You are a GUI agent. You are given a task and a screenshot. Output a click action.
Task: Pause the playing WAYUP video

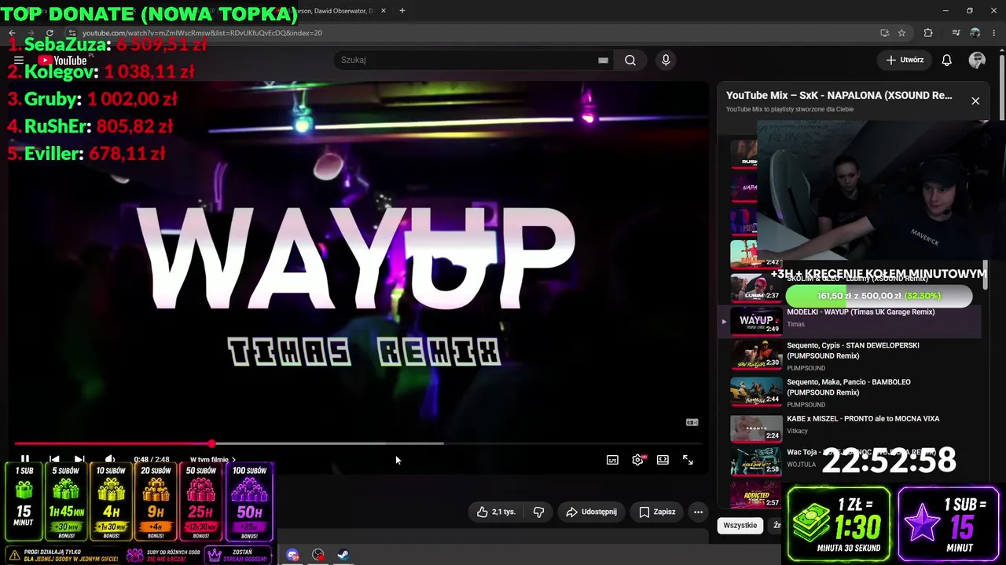(25, 460)
